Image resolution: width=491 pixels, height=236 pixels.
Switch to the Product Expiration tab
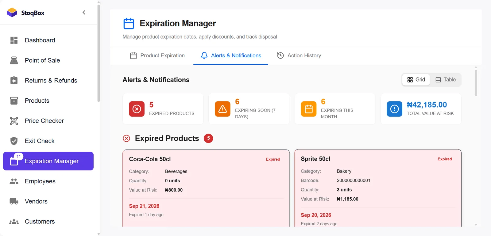(x=157, y=55)
